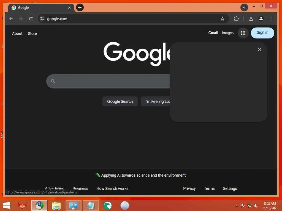Click the I'm Feeling Lucky button
282x211 pixels.
pyautogui.click(x=156, y=101)
